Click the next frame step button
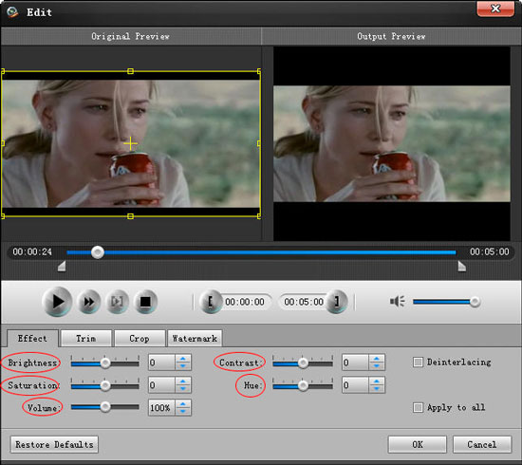This screenshot has height=465, width=522. coord(117,302)
